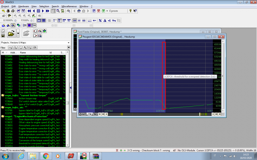Click the Off filter button
This screenshot has width=257, height=160.
[35, 47]
